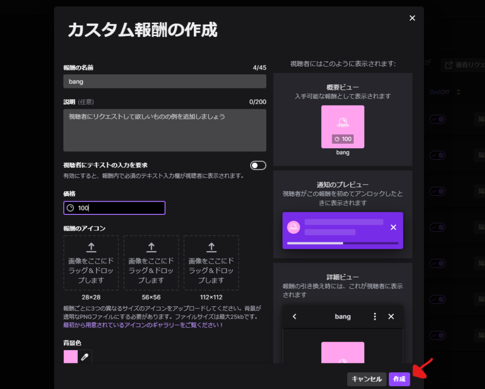Enable 視聴者にテキストの入力を要求 toggle
Viewport: 485px width, 389px height.
coord(259,165)
